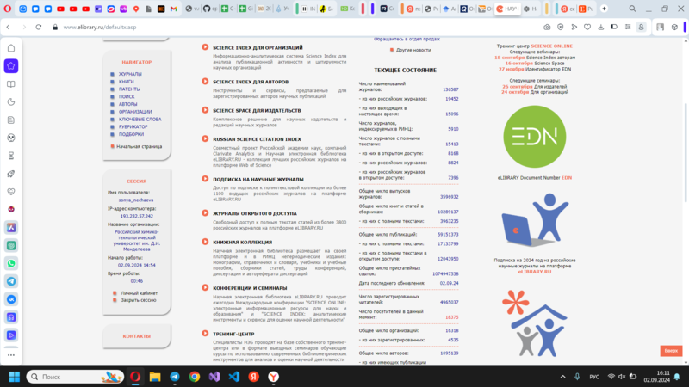Screen dimensions: 689x387
Task: Click the green EDN logo
Action: click(534, 137)
